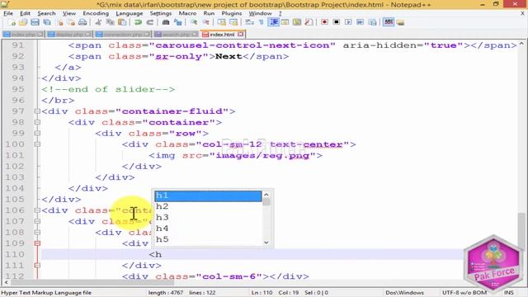Open Find with the binoculars icon

tap(165, 22)
